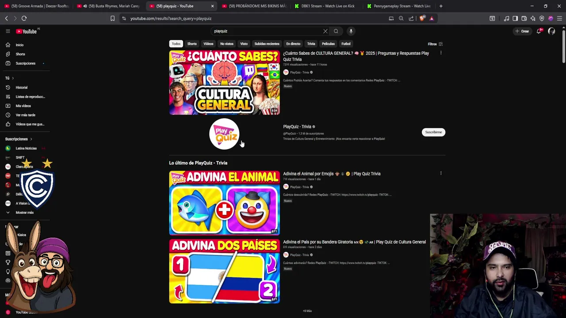This screenshot has height=318, width=566.
Task: Open Brave VPN shield icon
Action: [x=542, y=19]
